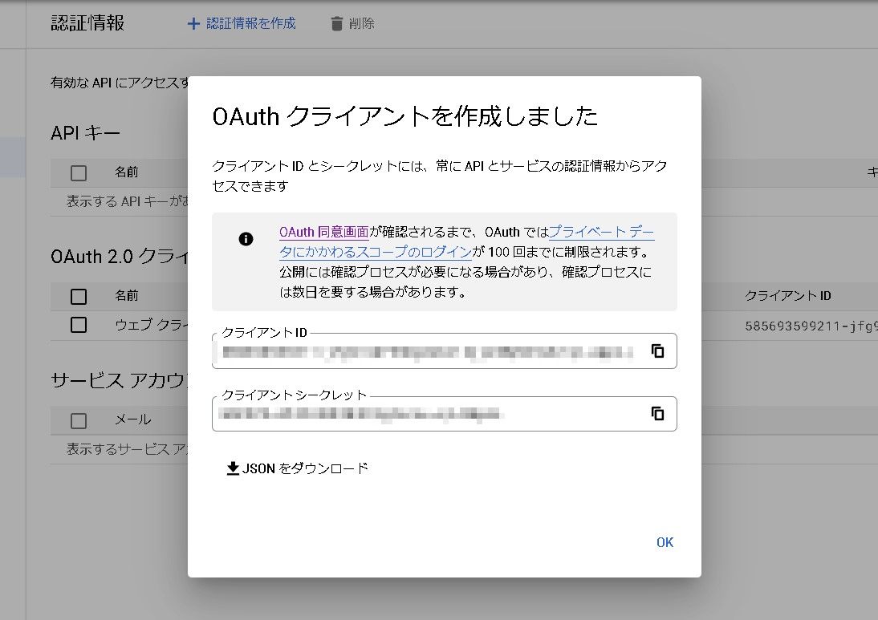Select the ウェブ クライ row checkbox
The height and width of the screenshot is (620, 878).
point(78,326)
